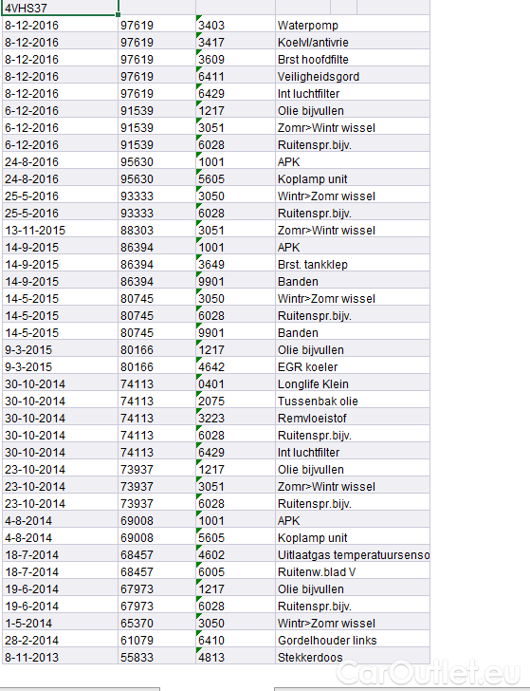Select the Brst. tankklep cell
Viewport: 530px width, 691px height.
353,265
